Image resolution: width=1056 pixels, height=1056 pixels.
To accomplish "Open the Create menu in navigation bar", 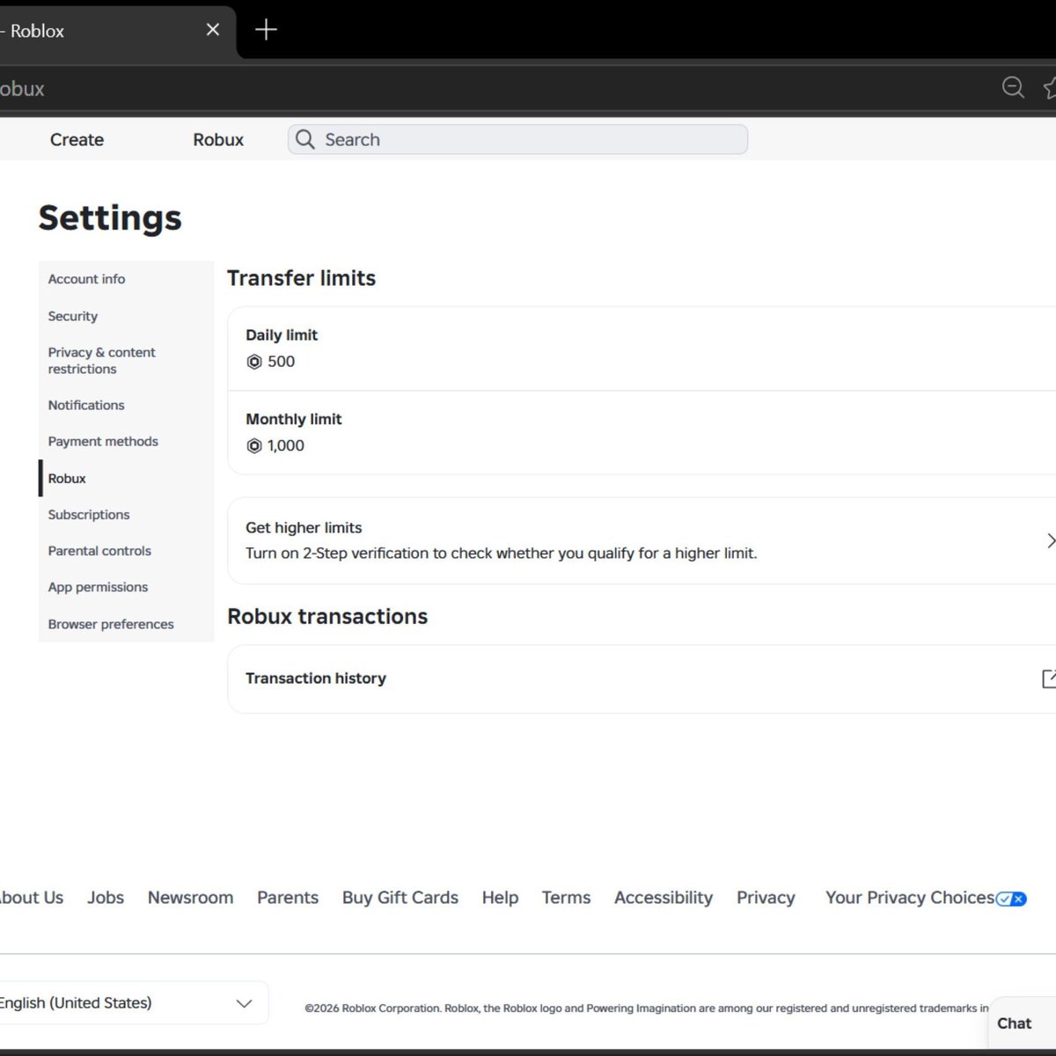I will pos(77,140).
